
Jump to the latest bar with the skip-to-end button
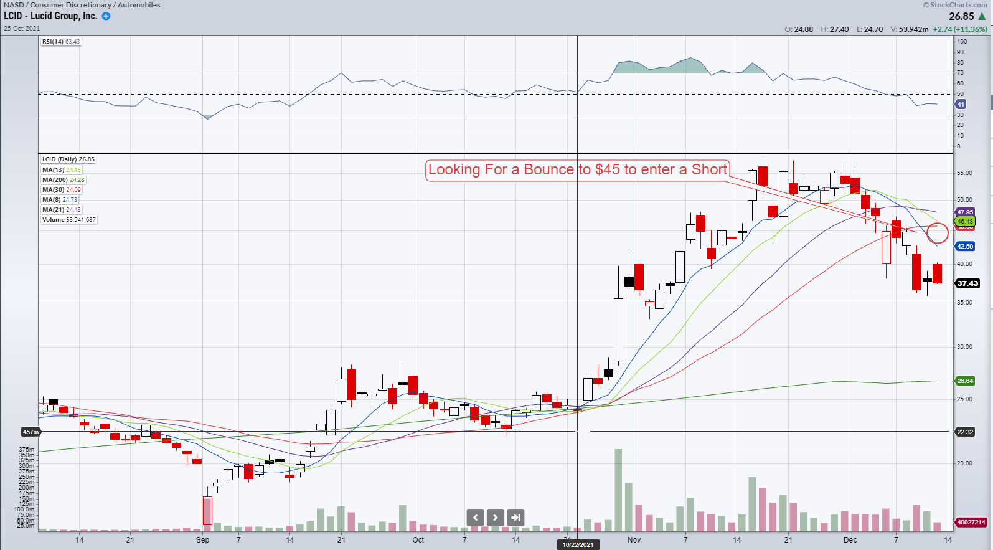click(515, 517)
